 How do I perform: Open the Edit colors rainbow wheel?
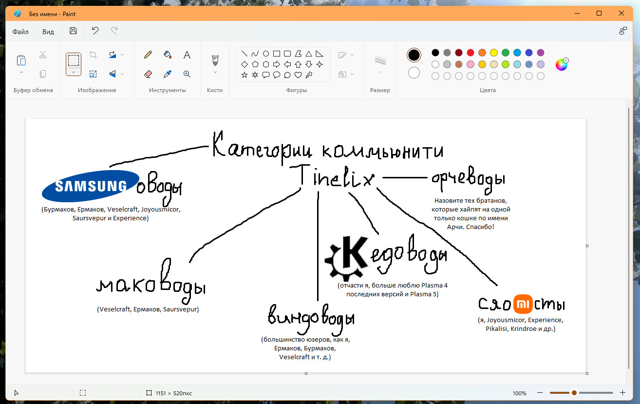[562, 64]
